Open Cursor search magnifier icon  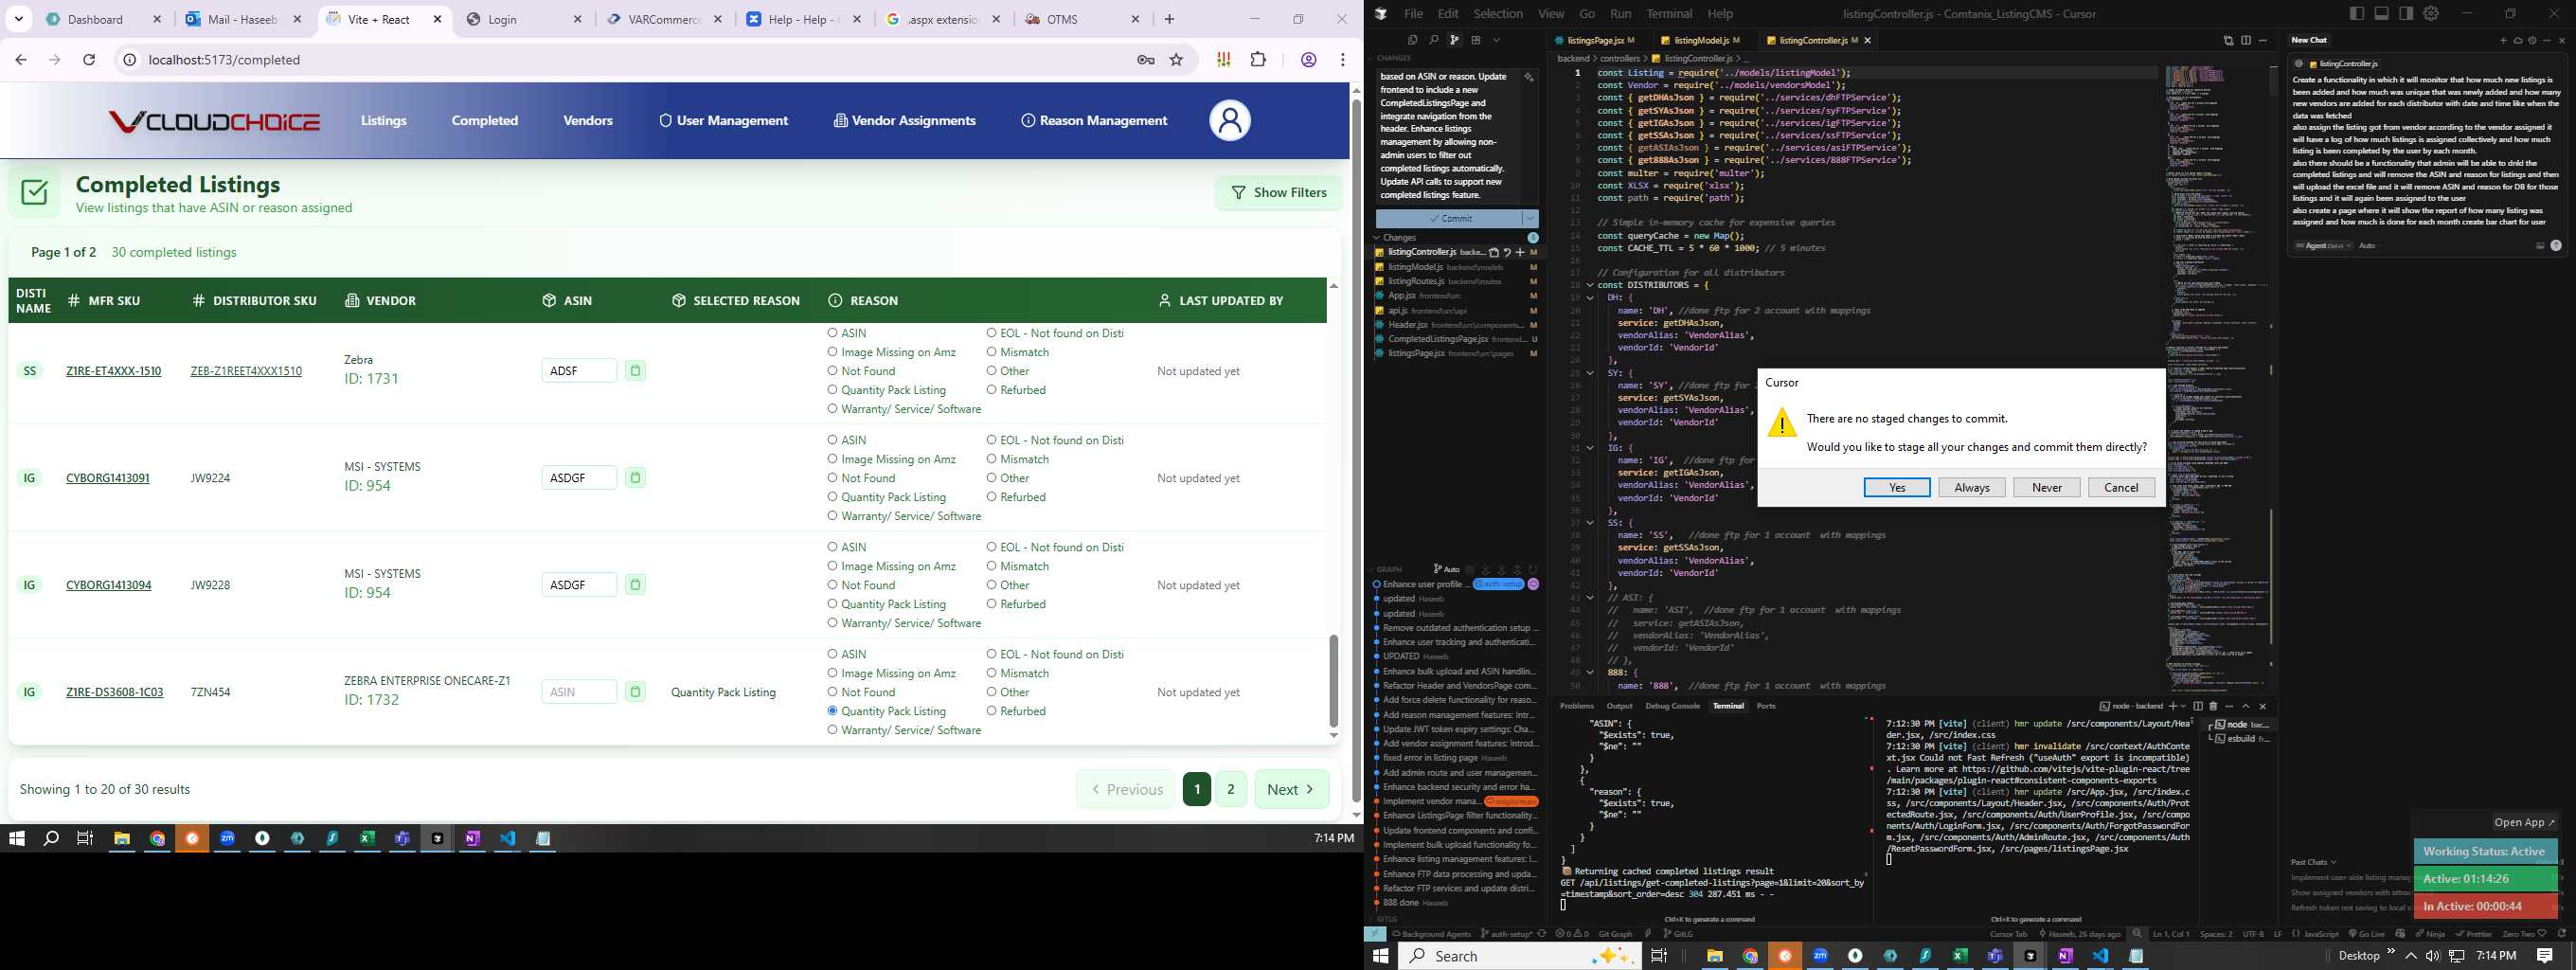pyautogui.click(x=1434, y=40)
